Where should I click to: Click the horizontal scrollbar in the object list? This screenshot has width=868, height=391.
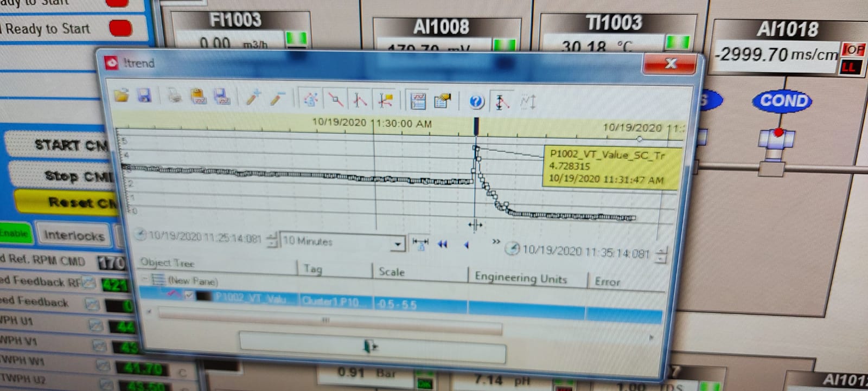[325, 320]
